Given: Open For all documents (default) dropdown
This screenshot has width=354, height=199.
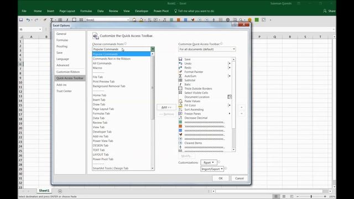Looking at the screenshot, I should (207, 49).
